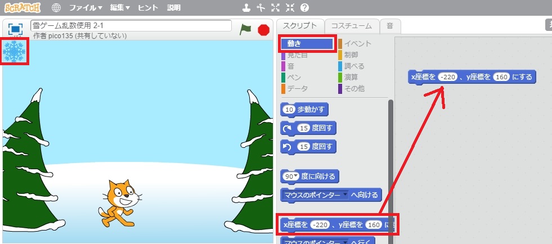
Task: Click the snowflake sprite on the stage
Action: coord(14,52)
